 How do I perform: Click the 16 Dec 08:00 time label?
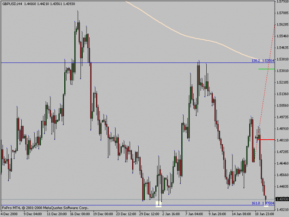(80, 214)
